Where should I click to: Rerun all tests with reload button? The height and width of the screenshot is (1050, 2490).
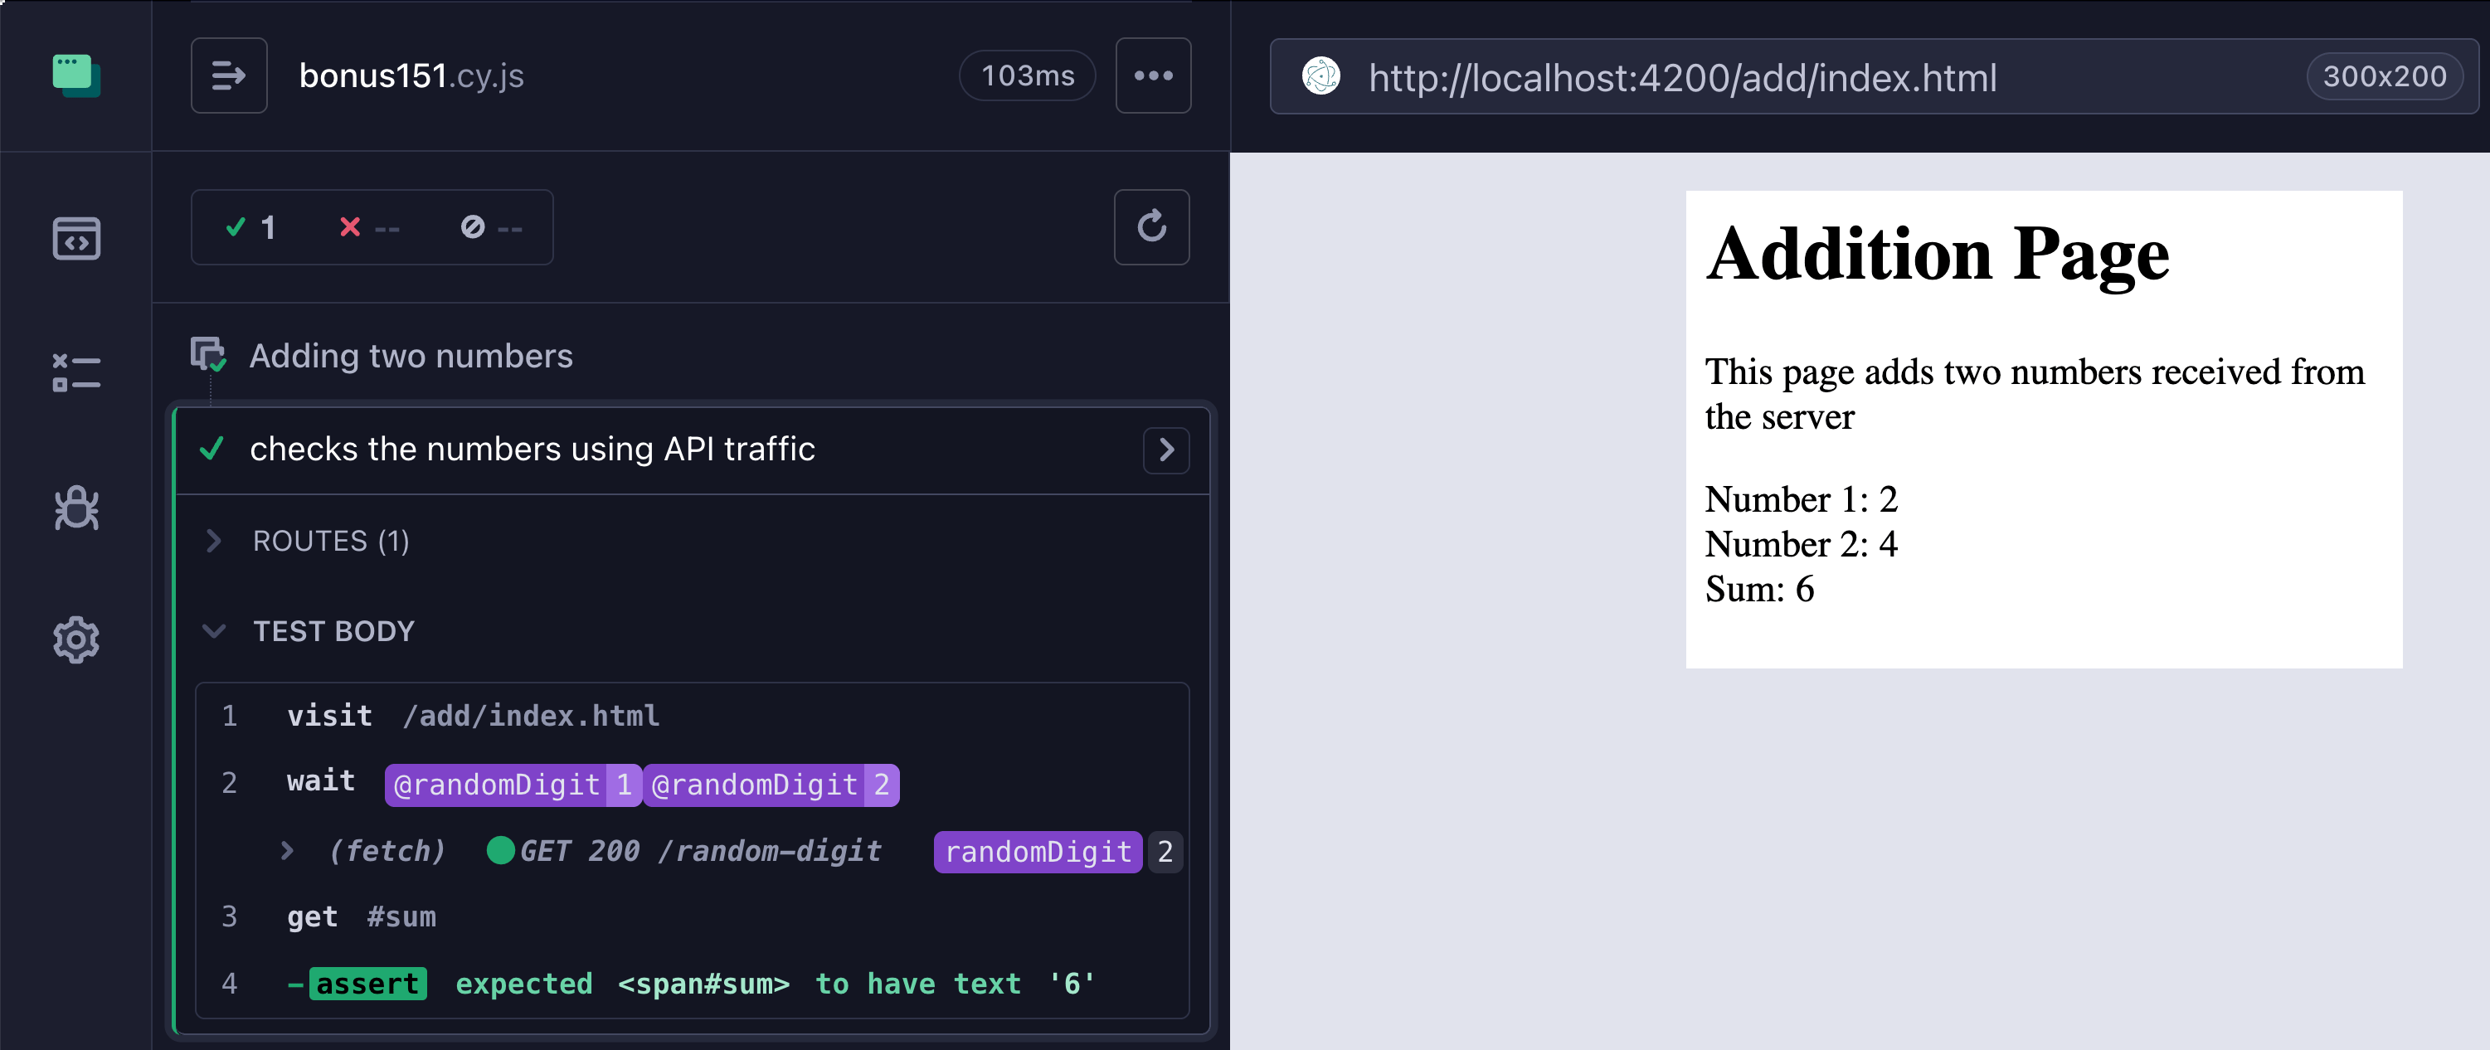tap(1150, 227)
